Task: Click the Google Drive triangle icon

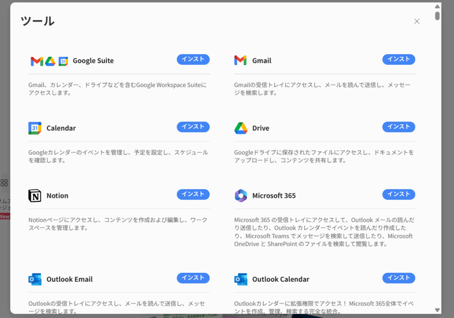Action: 240,128
